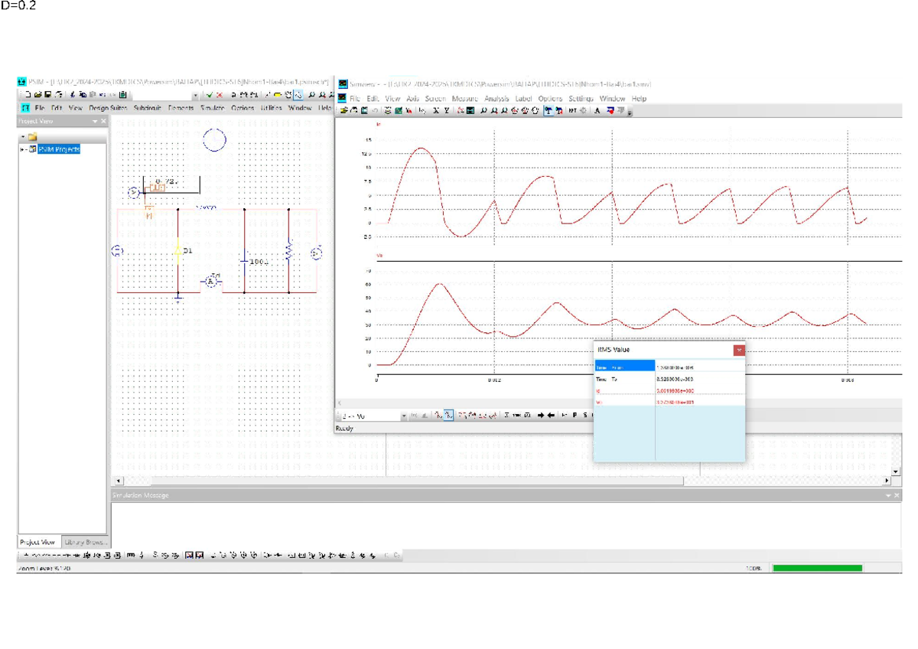Click the Save icon in PSIM toolbar
Image resolution: width=918 pixels, height=649 pixels.
tap(48, 95)
